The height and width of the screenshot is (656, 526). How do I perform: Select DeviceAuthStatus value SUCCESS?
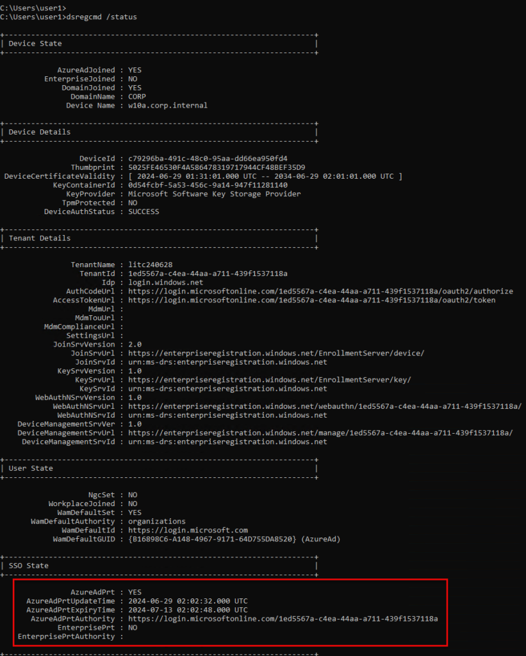tap(144, 211)
